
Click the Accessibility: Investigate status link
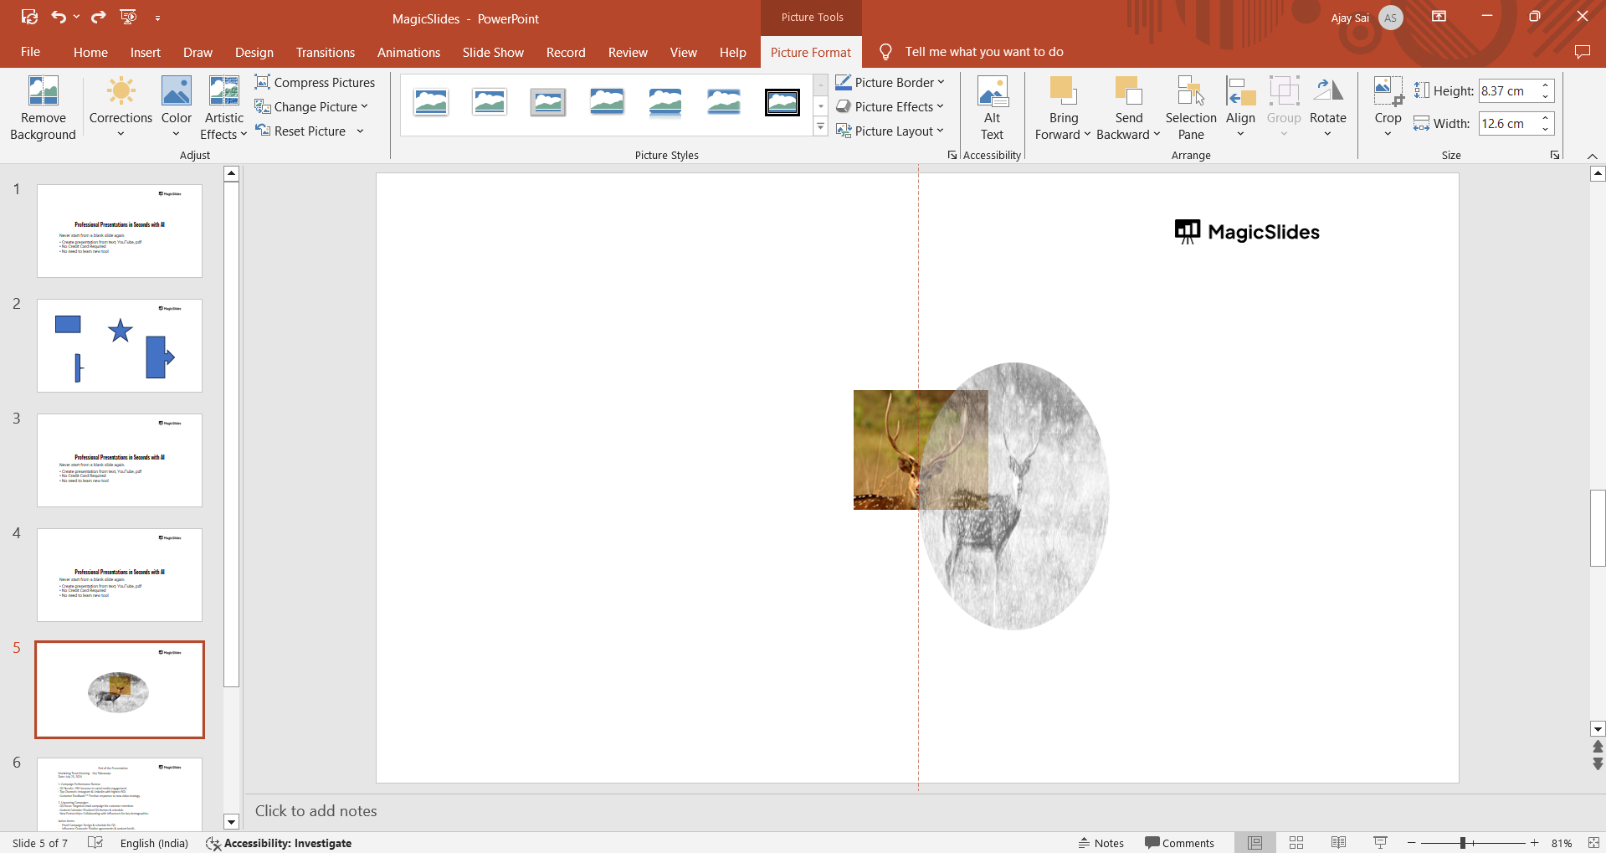[x=279, y=843]
